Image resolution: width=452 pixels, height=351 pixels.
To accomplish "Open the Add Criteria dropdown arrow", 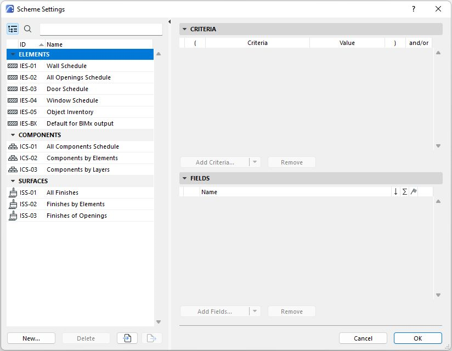I will pos(255,162).
